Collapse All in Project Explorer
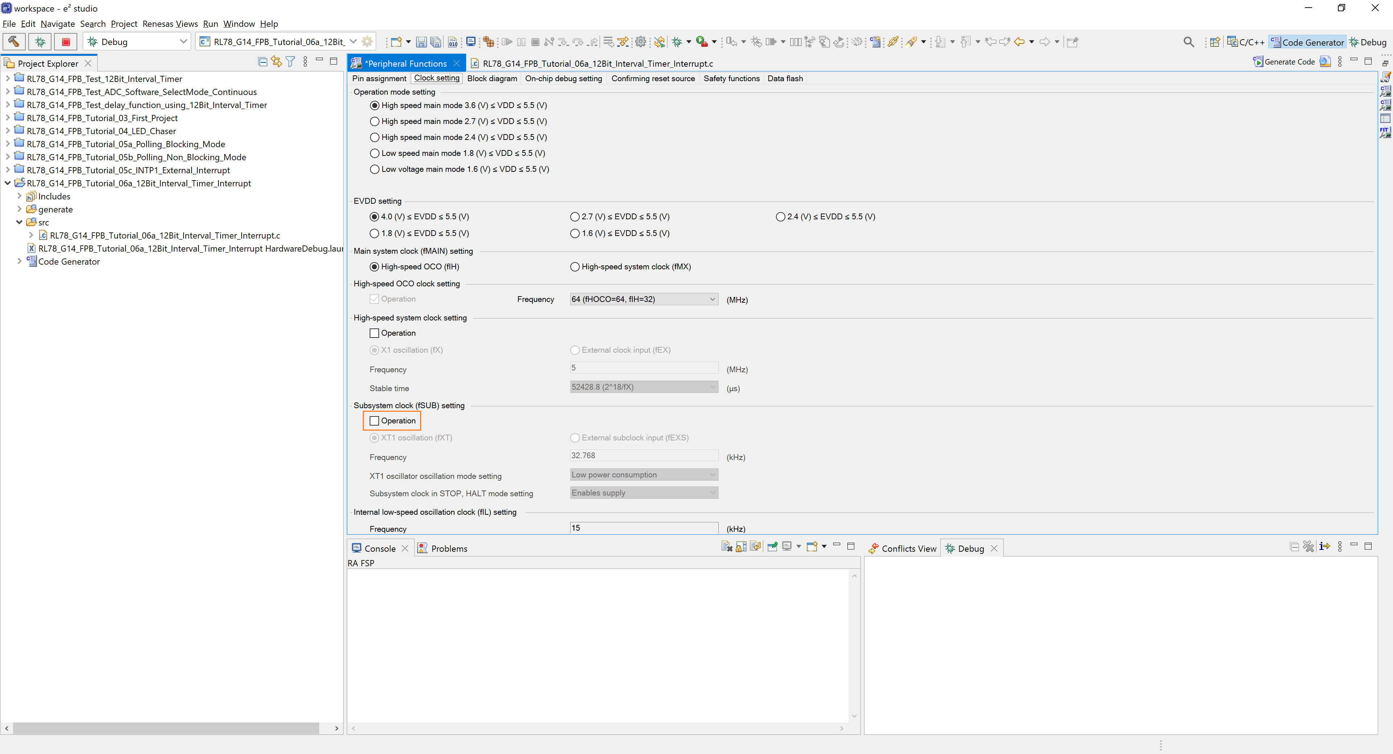The width and height of the screenshot is (1393, 754). [263, 62]
